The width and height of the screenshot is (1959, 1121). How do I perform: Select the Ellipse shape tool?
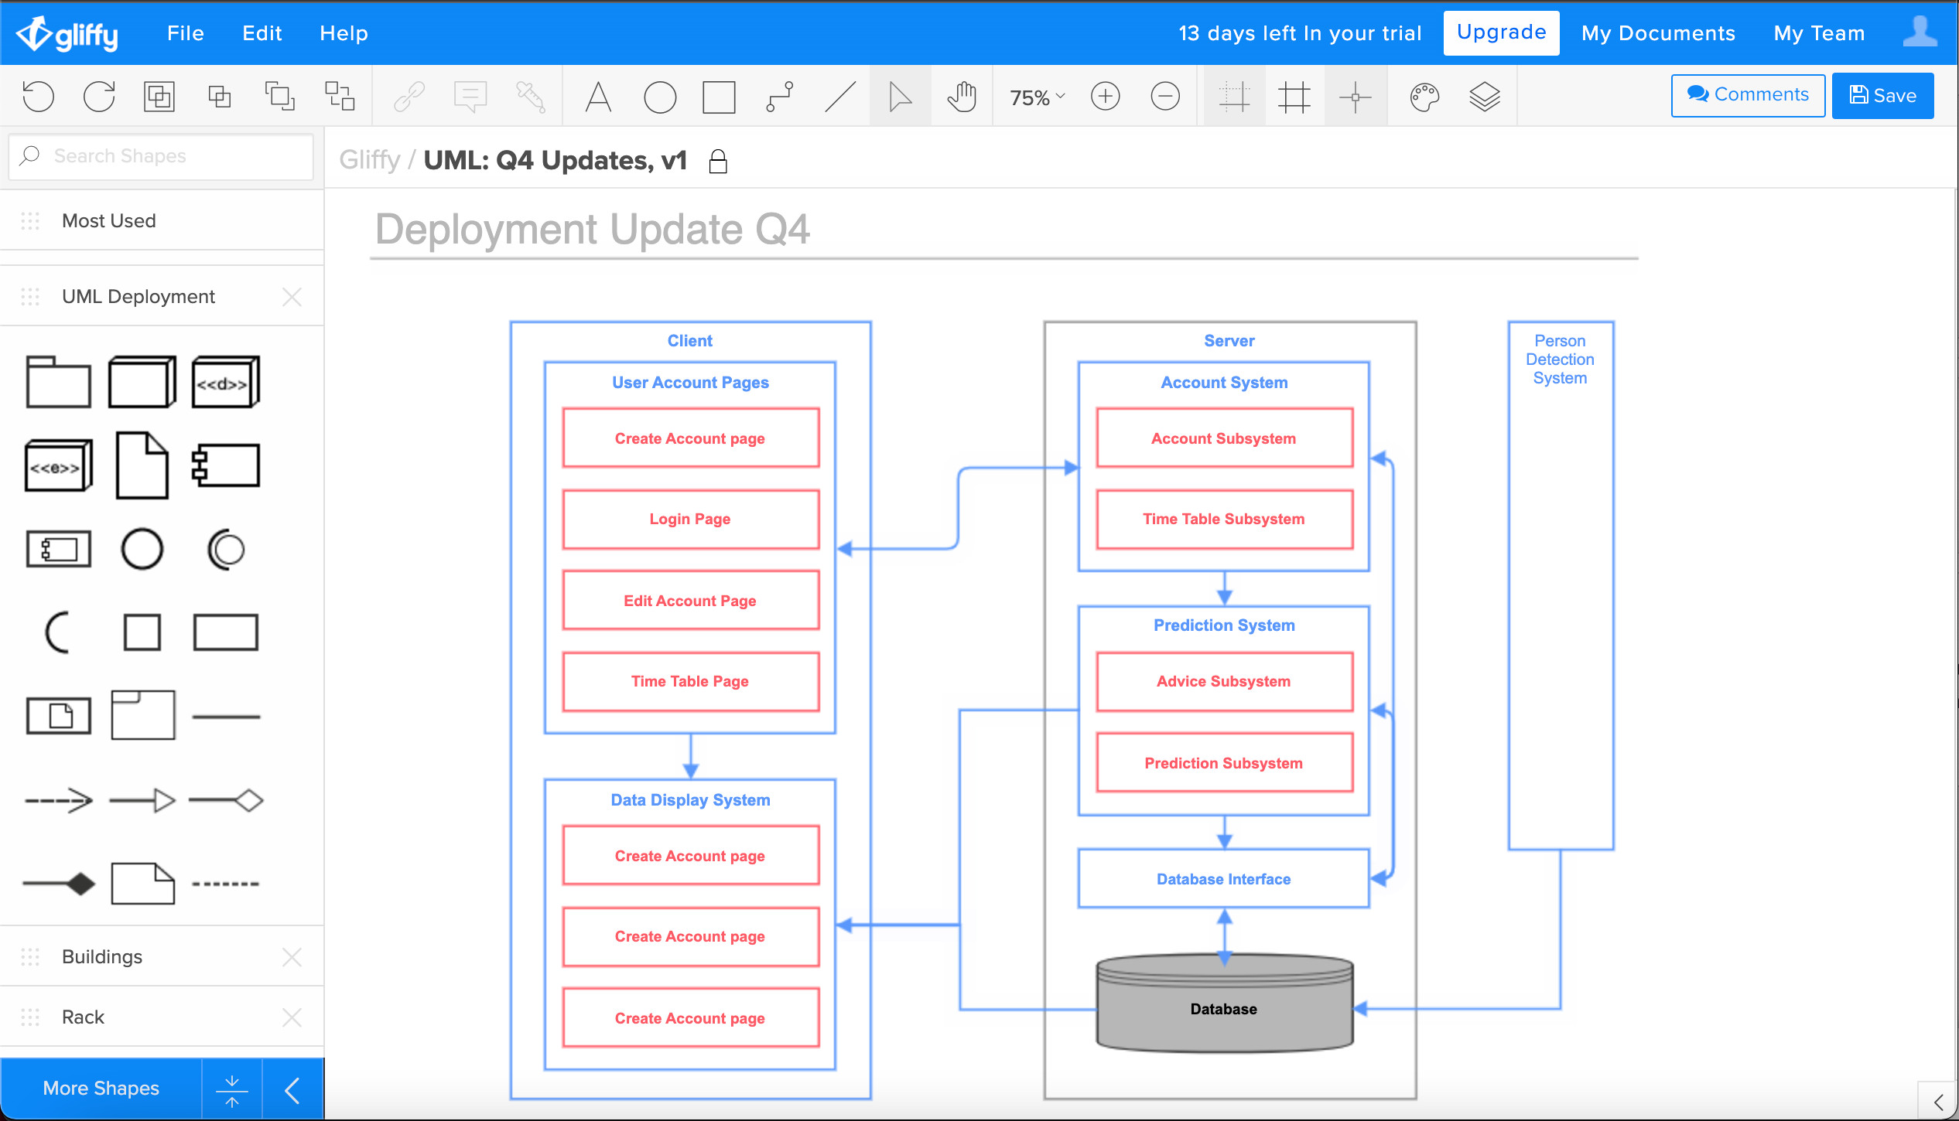pyautogui.click(x=659, y=97)
